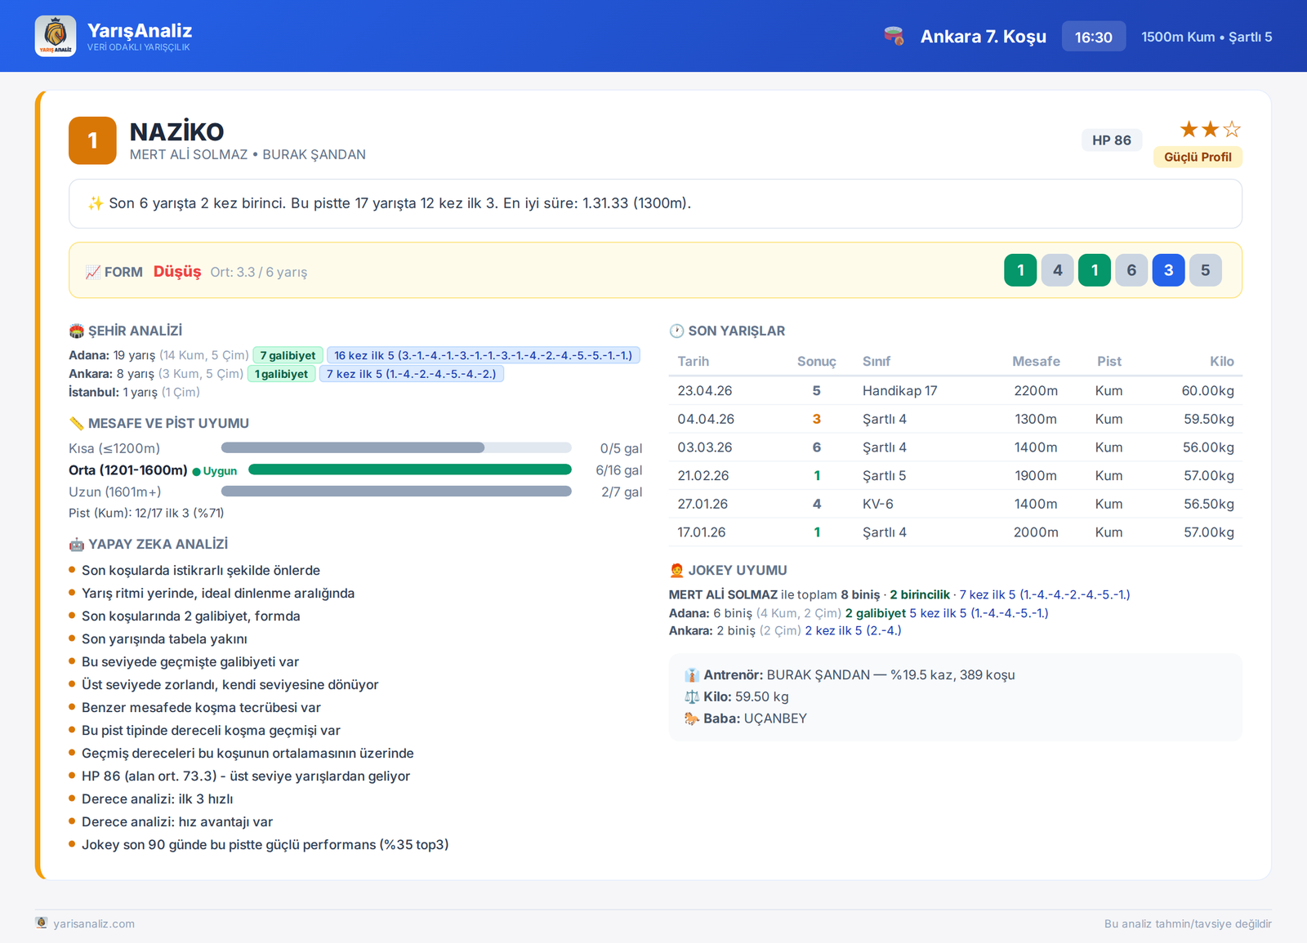Click the 'Derece analizi: hız avantajı var' bullet
This screenshot has width=1307, height=943.
[177, 821]
